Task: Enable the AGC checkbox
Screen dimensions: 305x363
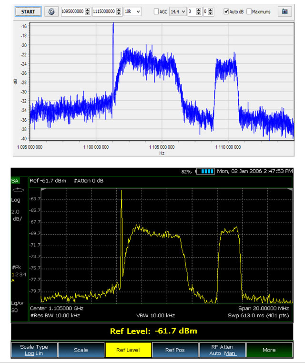Action: [157, 11]
